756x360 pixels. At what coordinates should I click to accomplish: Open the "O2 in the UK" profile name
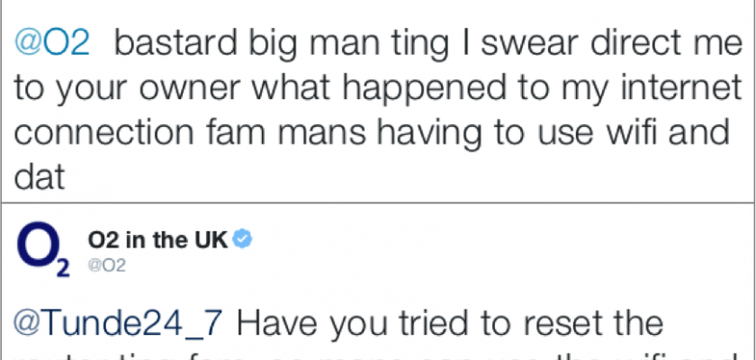coord(158,239)
